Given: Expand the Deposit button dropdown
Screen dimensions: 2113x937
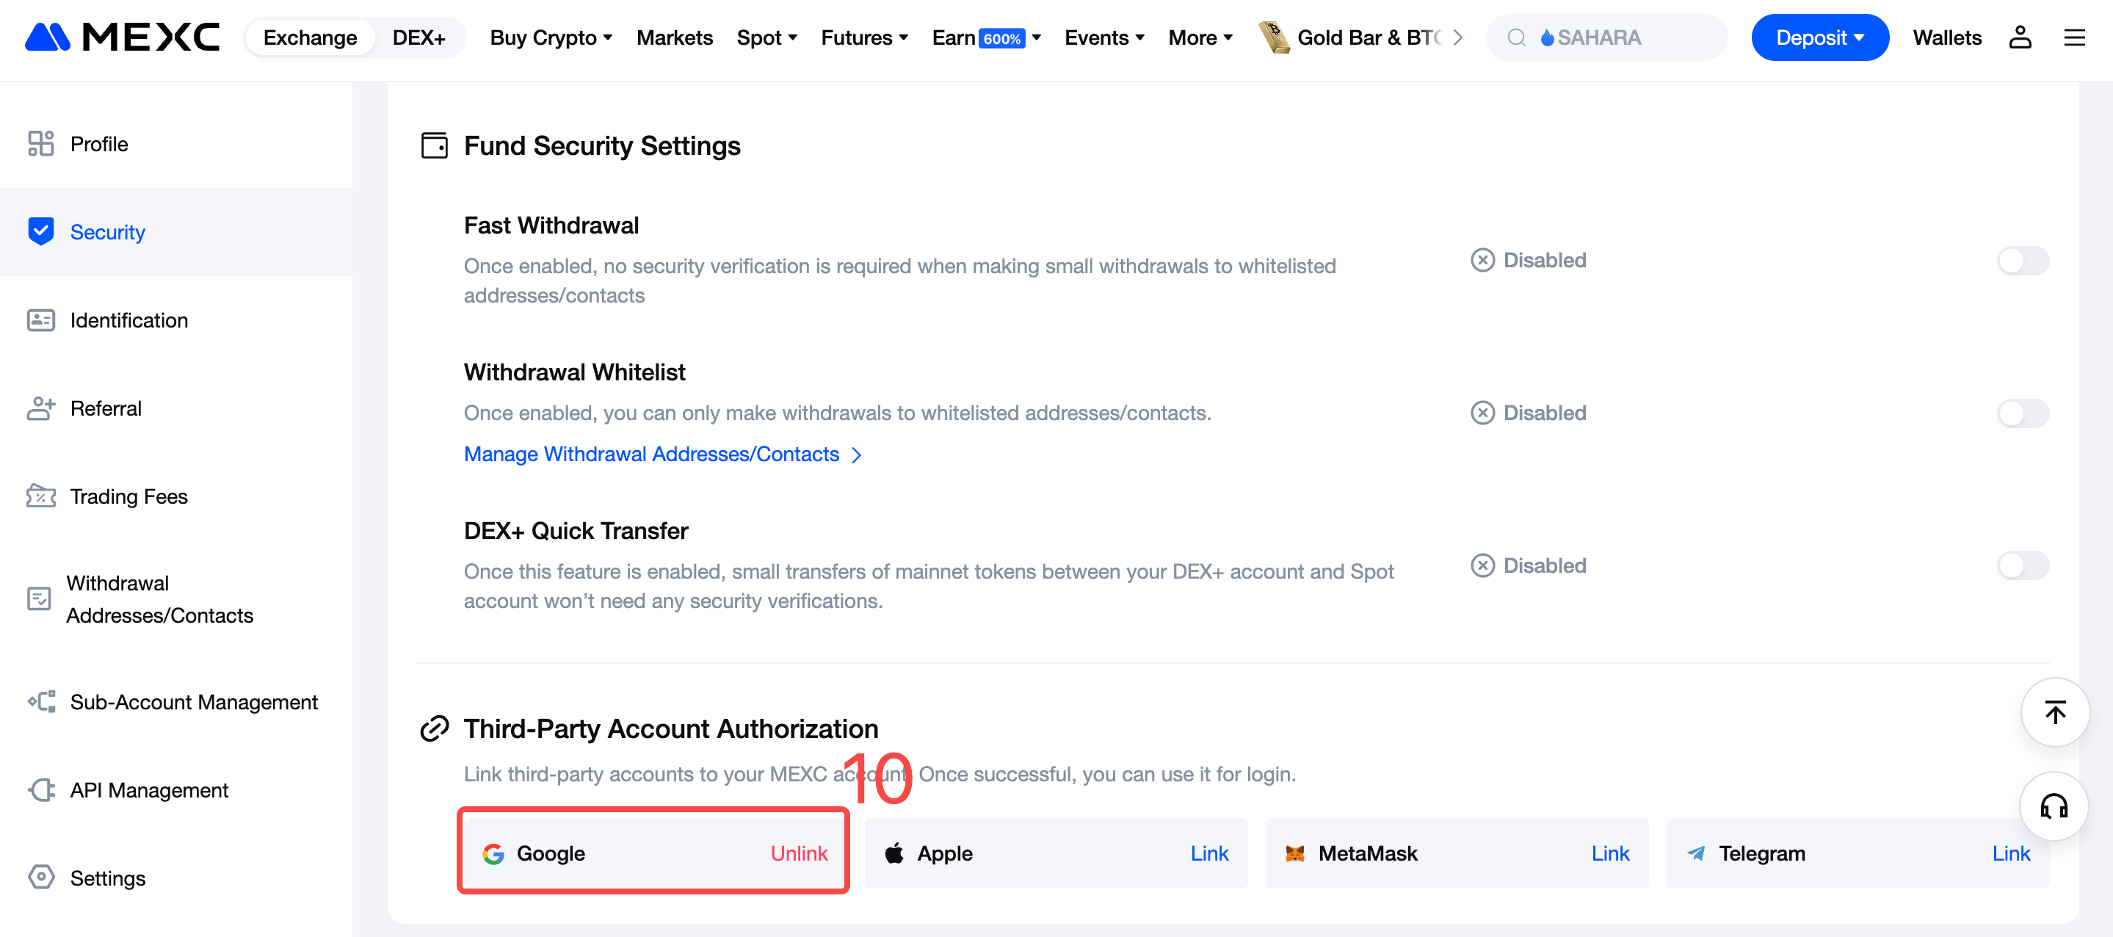Looking at the screenshot, I should point(1819,37).
